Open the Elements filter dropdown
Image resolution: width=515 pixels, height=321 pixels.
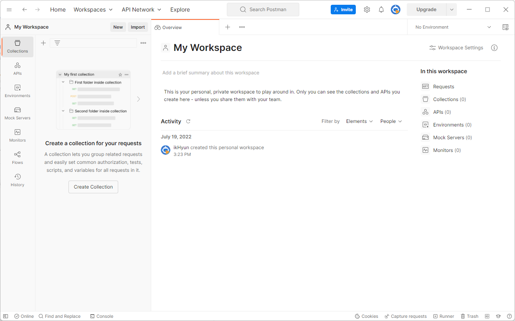coord(359,121)
